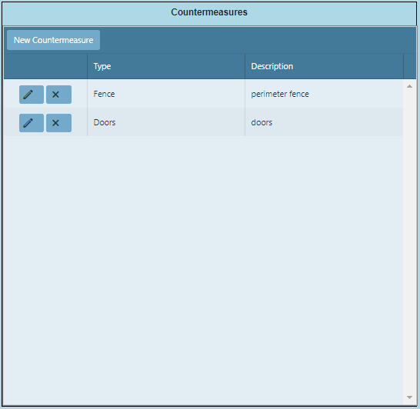Screen dimensions: 420x409
Task: Delete the Doors countermeasure row
Action: (x=58, y=123)
